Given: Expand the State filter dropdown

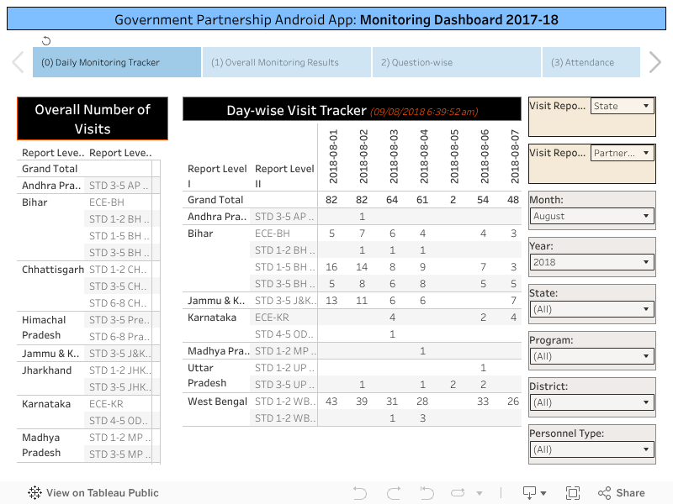Looking at the screenshot, I should pos(592,309).
